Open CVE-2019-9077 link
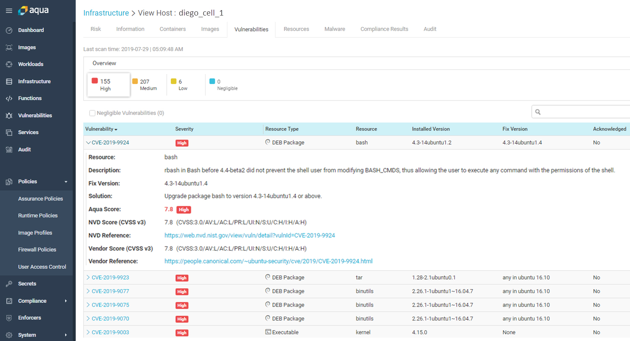Viewport: 630px width, 341px height. click(110, 291)
